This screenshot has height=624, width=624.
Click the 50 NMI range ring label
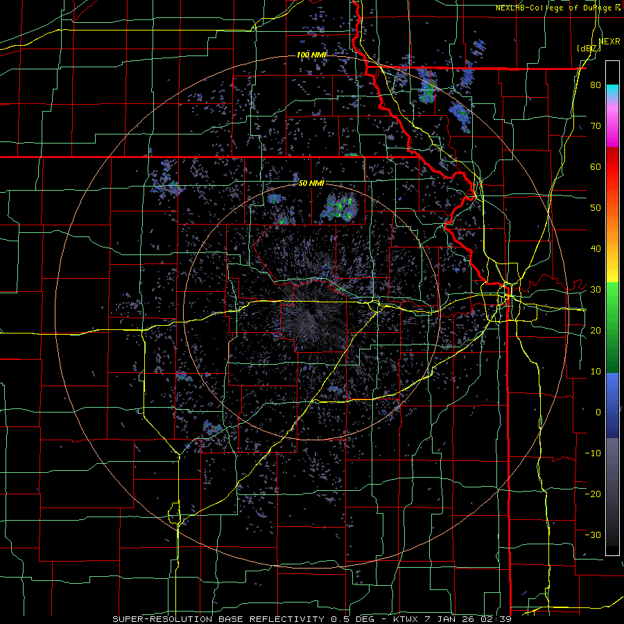[311, 184]
